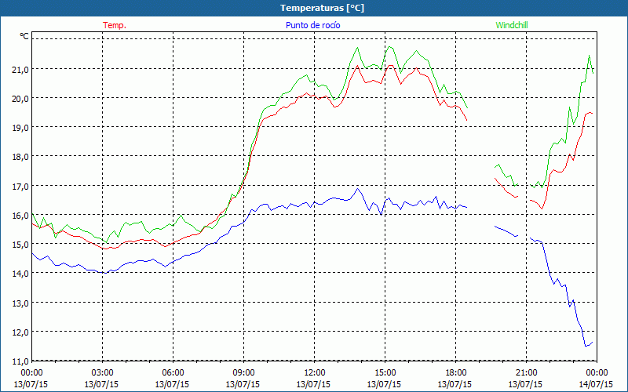Click the '18:00' time axis label
This screenshot has height=392, width=628.
pyautogui.click(x=456, y=372)
